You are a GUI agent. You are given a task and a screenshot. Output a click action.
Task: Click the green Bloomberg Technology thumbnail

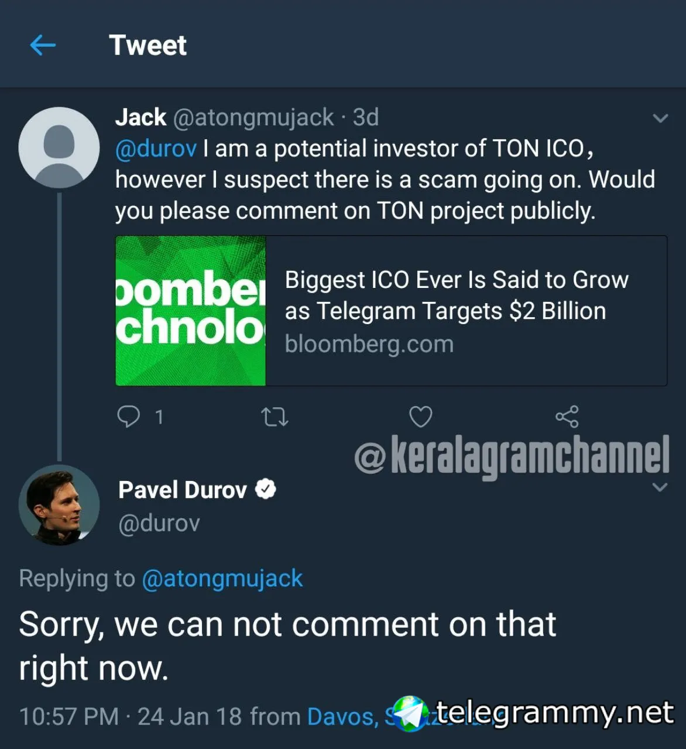point(191,311)
